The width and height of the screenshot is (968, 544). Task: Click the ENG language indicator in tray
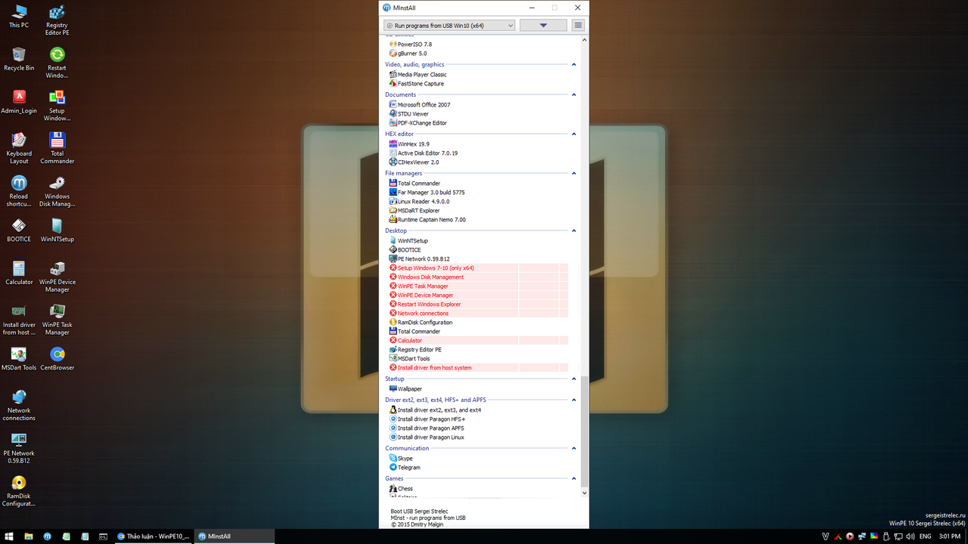click(x=925, y=536)
